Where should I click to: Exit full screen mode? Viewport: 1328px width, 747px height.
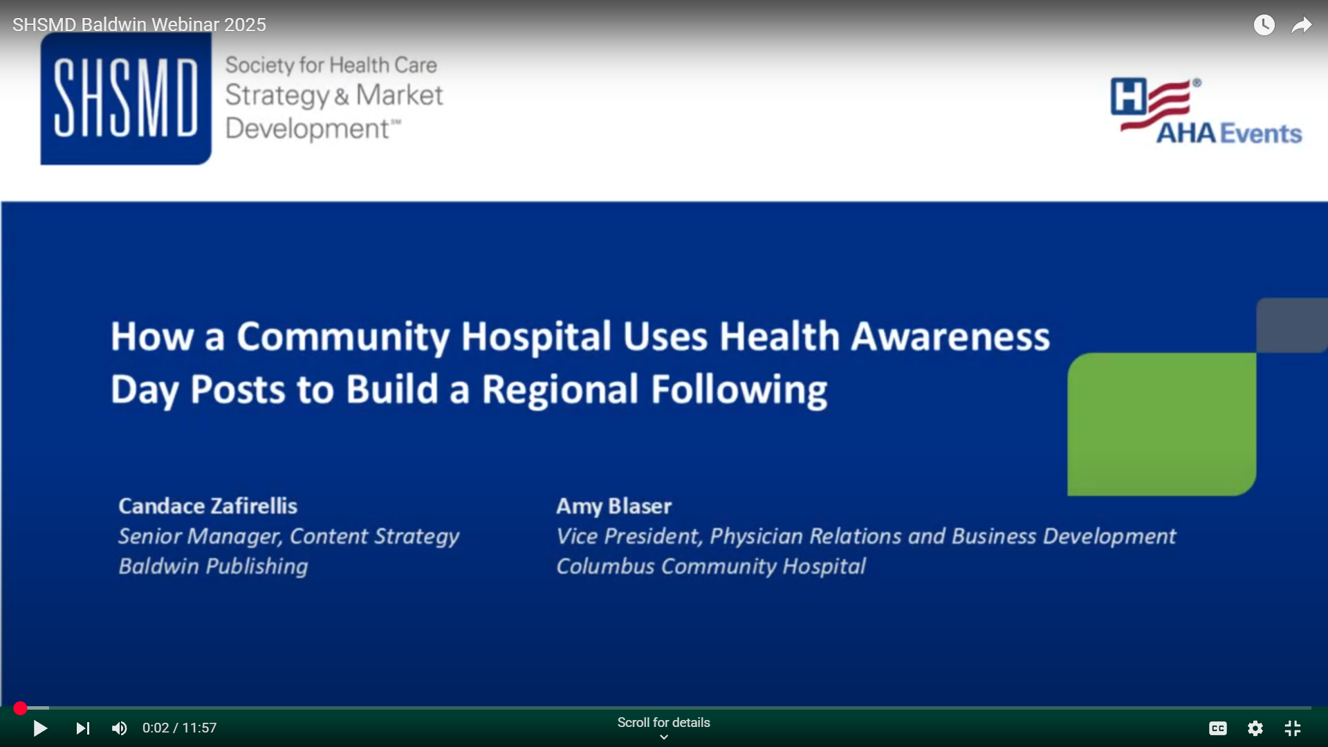pyautogui.click(x=1293, y=728)
